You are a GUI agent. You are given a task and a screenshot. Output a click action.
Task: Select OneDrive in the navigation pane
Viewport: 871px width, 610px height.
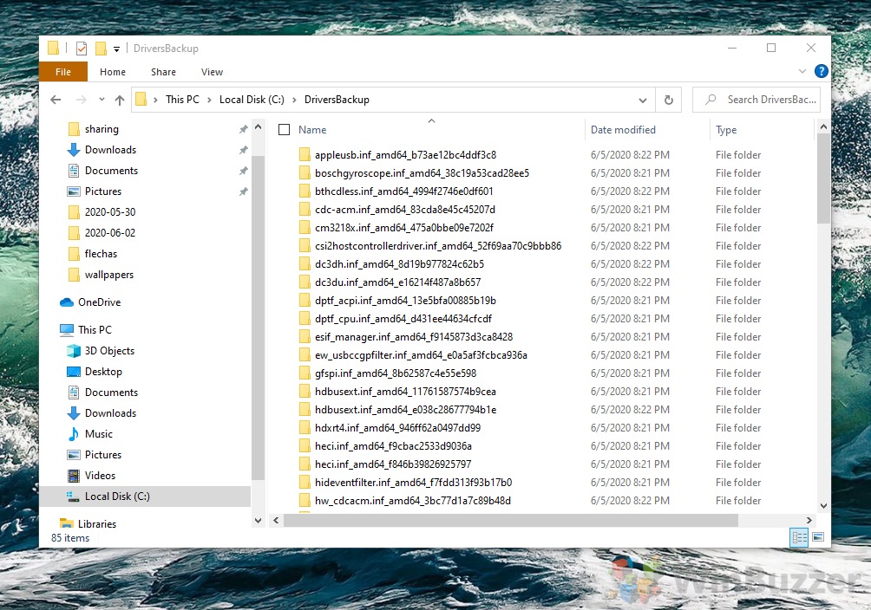point(99,302)
